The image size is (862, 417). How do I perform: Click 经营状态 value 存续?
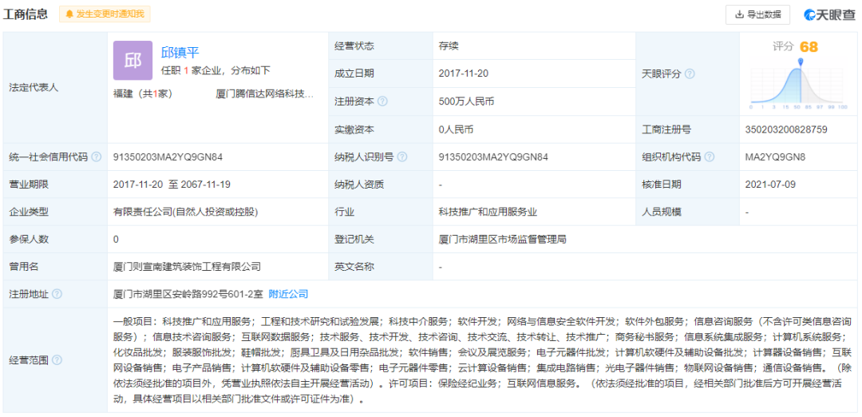point(449,46)
